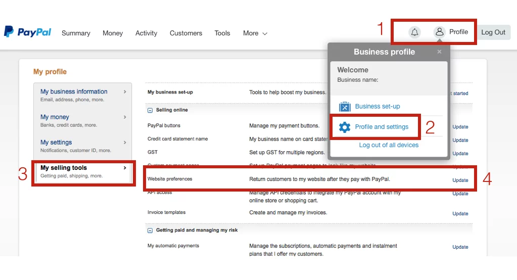Update Website preferences
This screenshot has height=280, width=517.
[x=460, y=180]
